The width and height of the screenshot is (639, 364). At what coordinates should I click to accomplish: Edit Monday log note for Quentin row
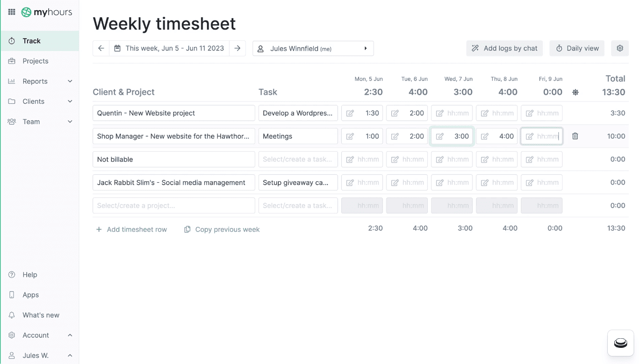350,113
